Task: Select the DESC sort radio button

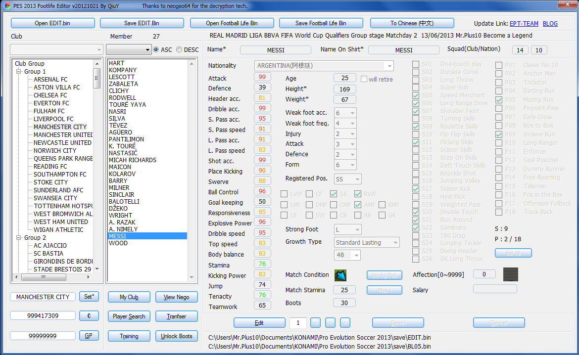Action: pos(179,50)
